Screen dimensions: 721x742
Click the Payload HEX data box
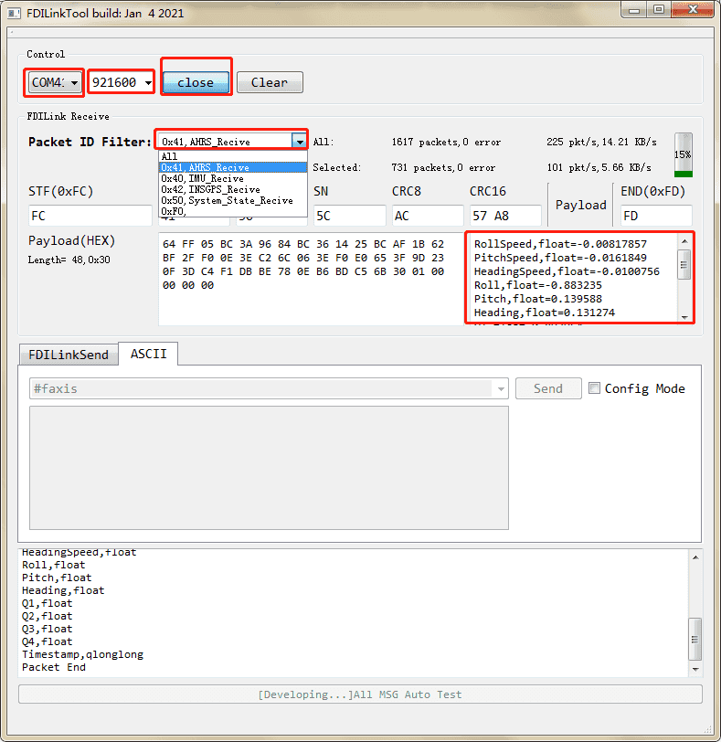tap(311, 279)
